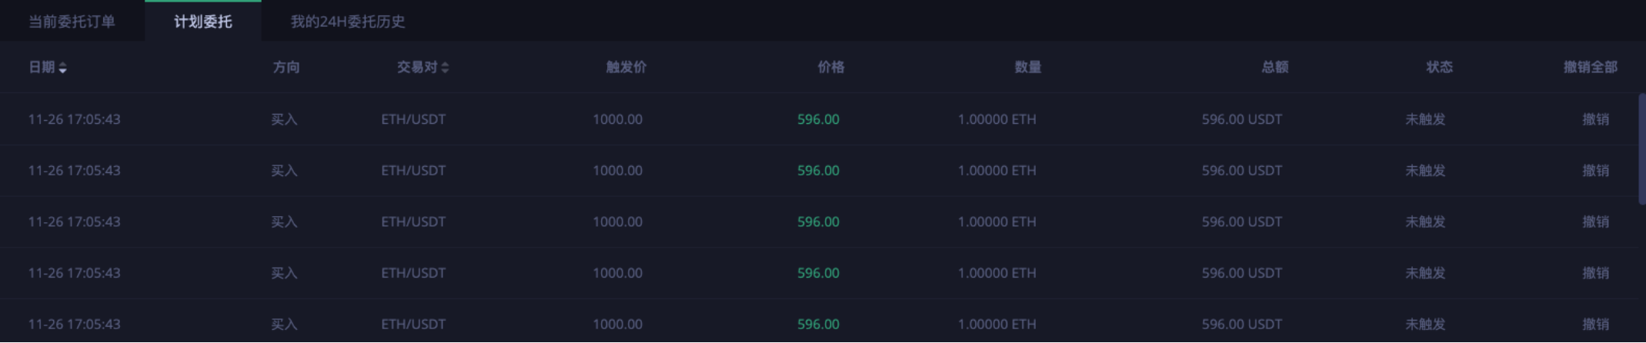Cancel the first order with 撤销
This screenshot has height=343, width=1646.
point(1595,119)
